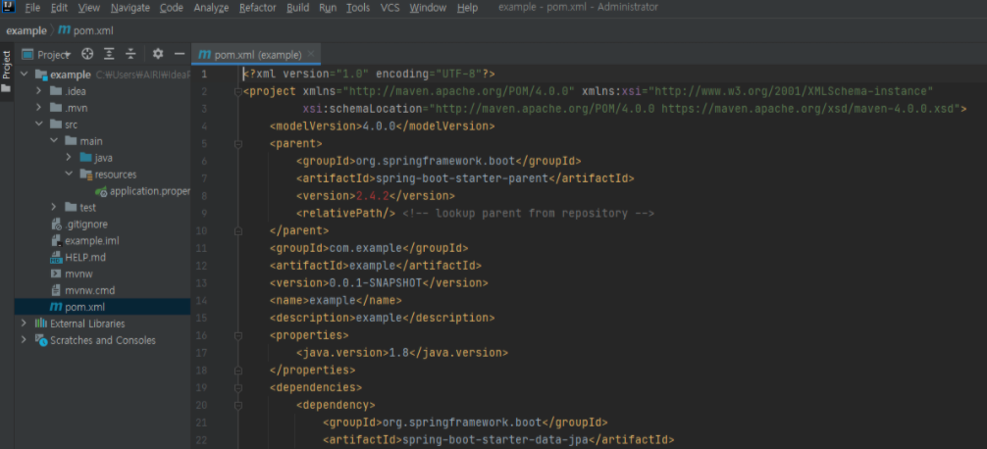Viewport: 987px width, 449px height.
Task: Click the pom.xml breadcrumb in navigation bar
Action: pyautogui.click(x=86, y=30)
